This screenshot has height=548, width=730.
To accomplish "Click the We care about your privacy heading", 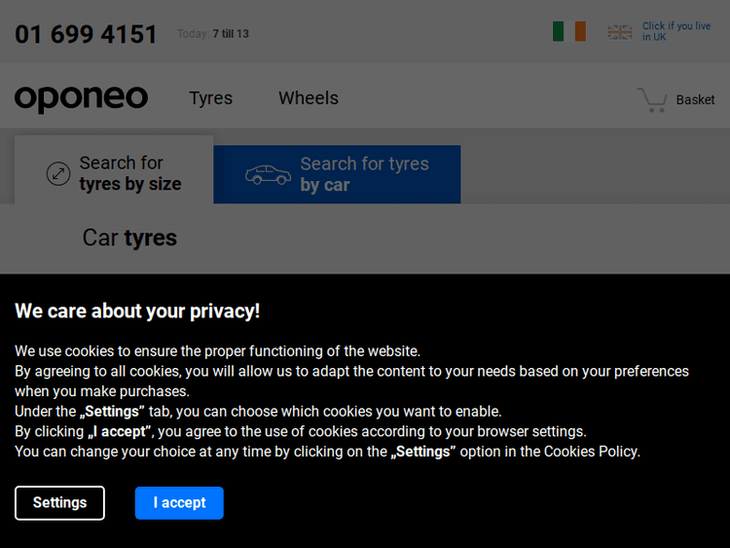I will point(137,311).
